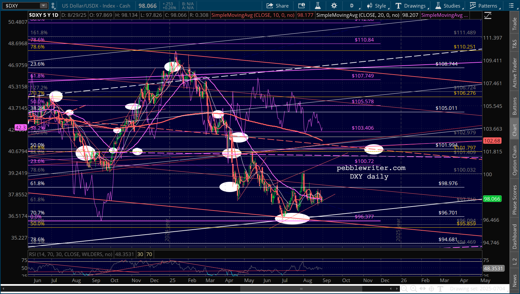This screenshot has width=520, height=294.
Task: Click the $105.011 level label
Action: pos(446,108)
